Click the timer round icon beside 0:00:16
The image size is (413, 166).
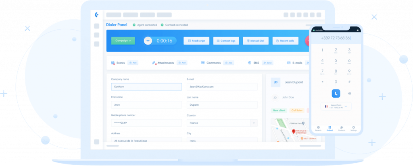(x=148, y=41)
